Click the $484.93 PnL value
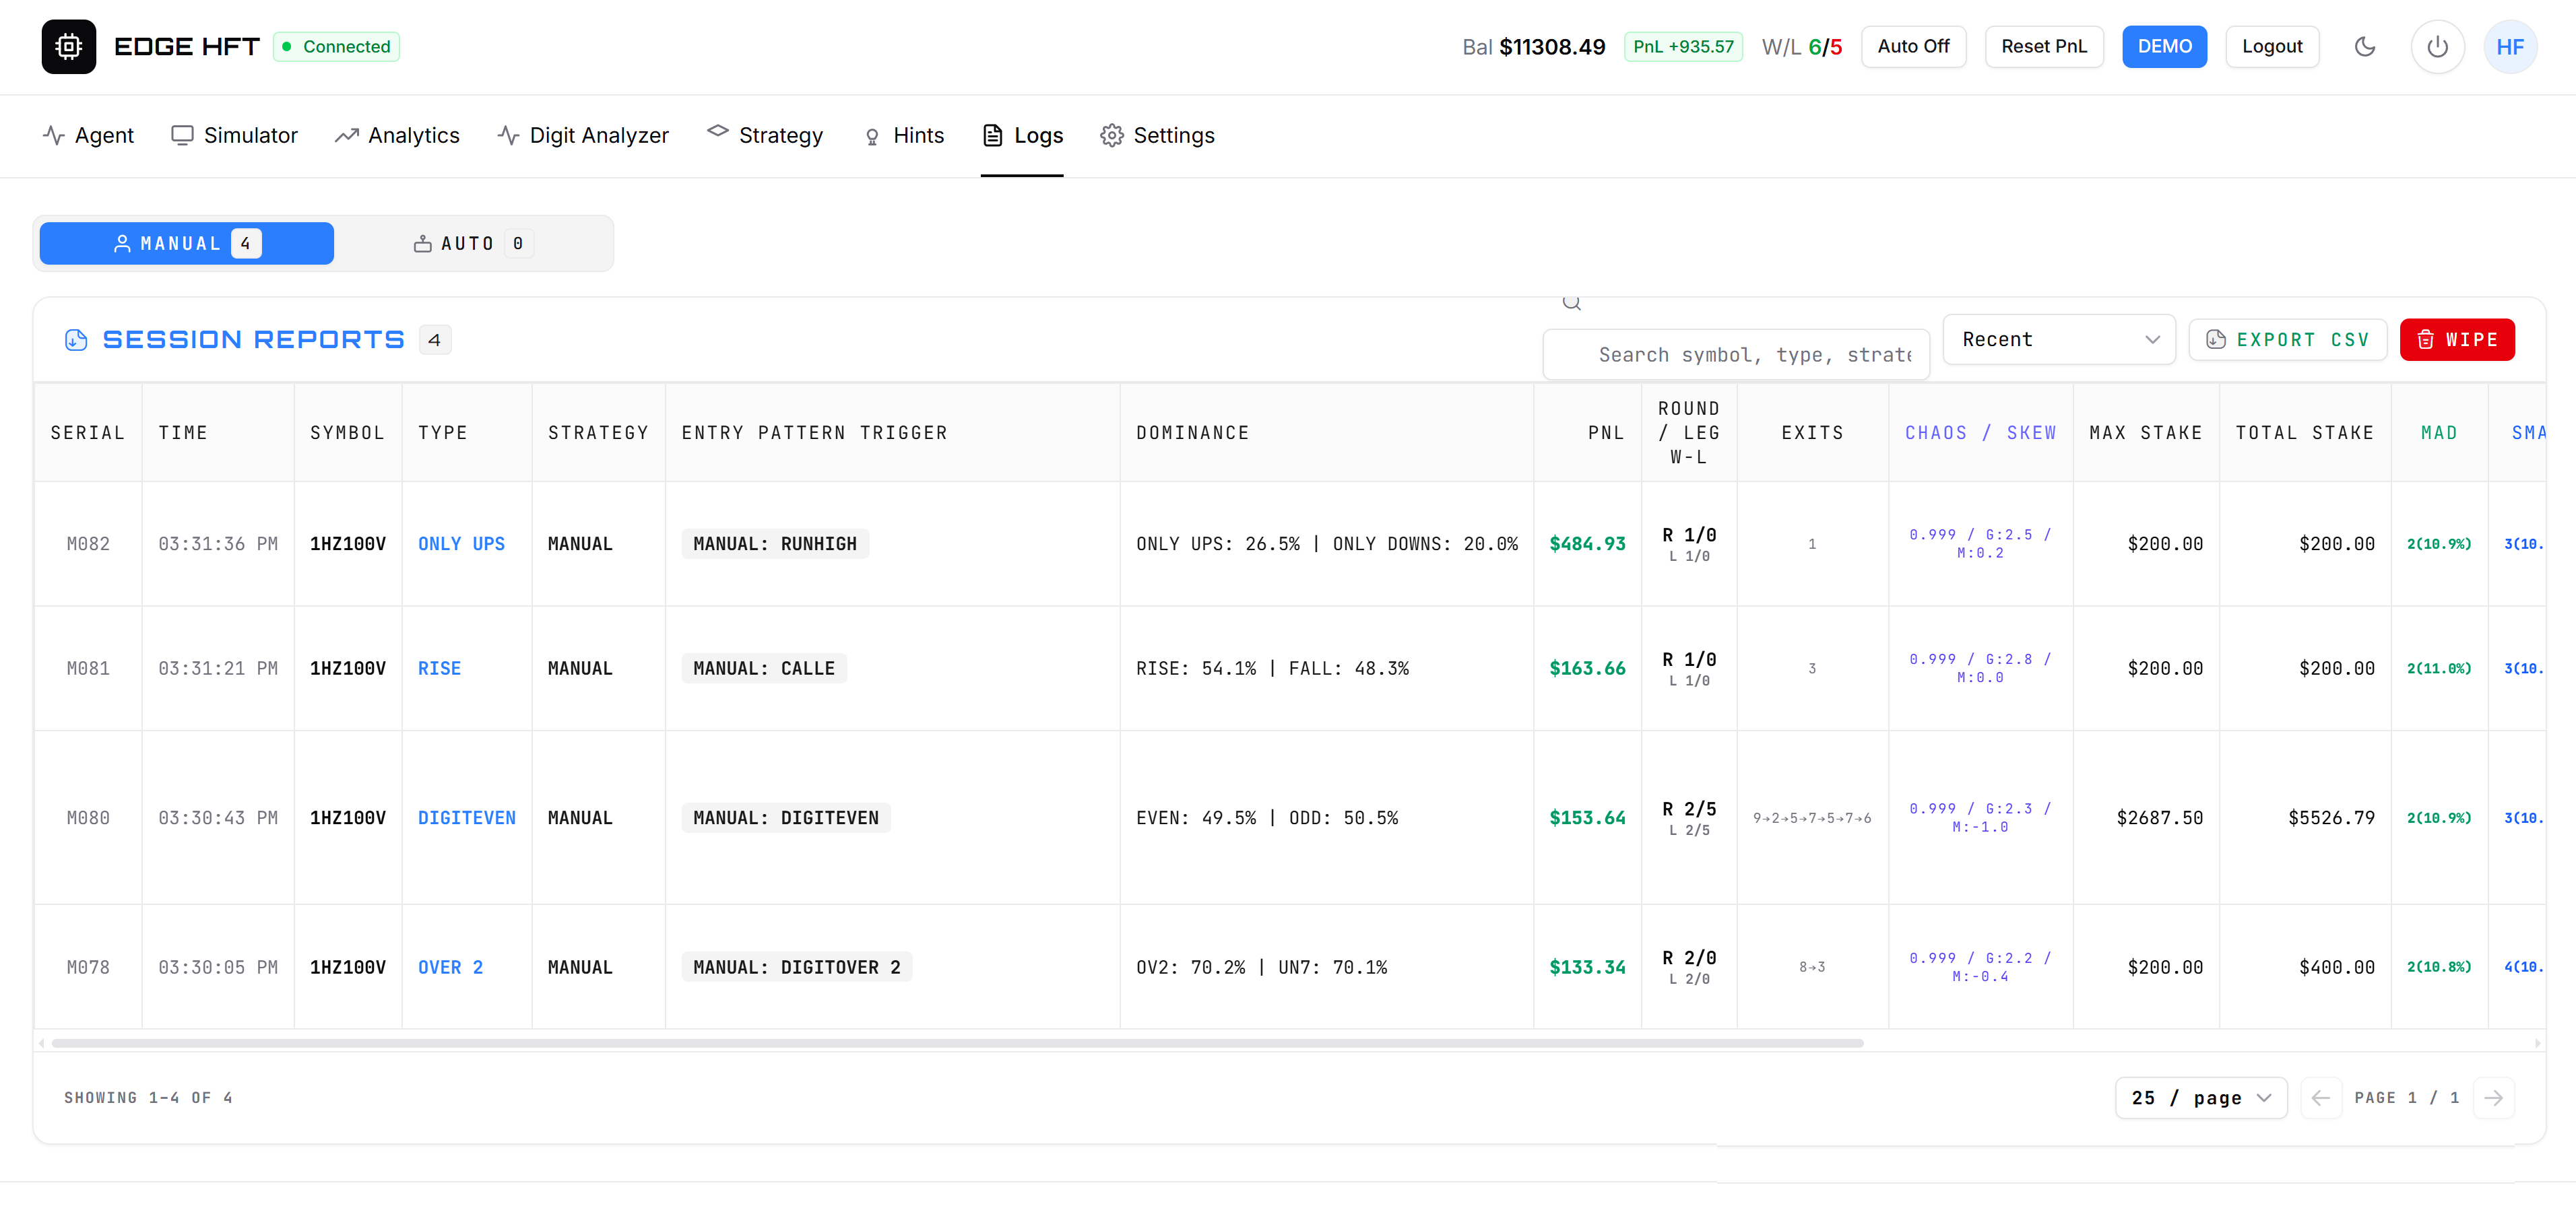The image size is (2576, 1208). (1587, 545)
